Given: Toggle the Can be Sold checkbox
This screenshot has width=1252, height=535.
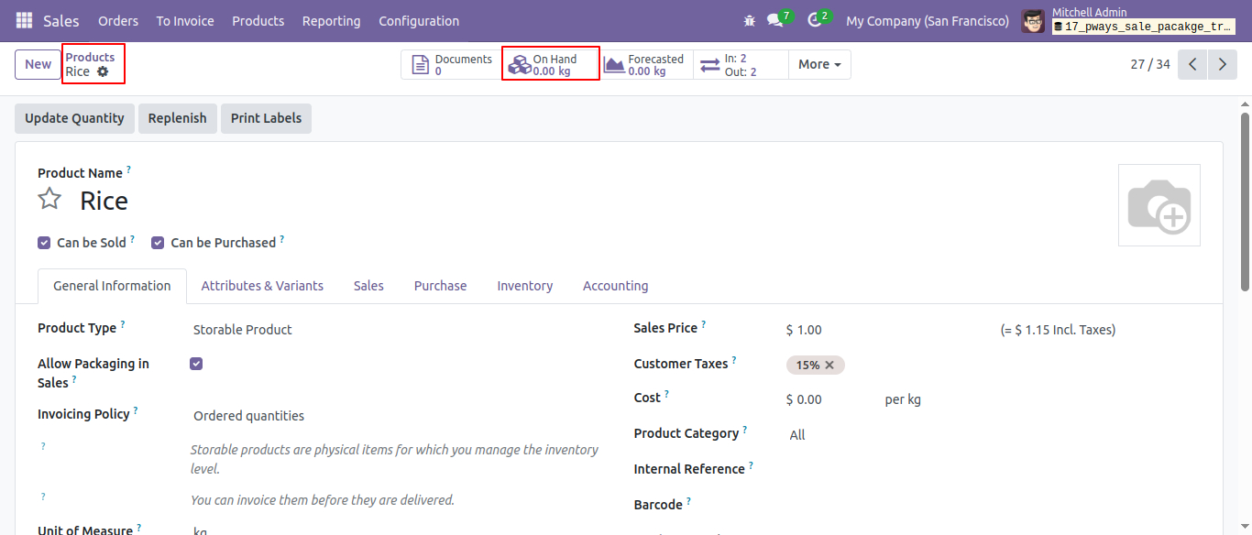Looking at the screenshot, I should coord(44,243).
